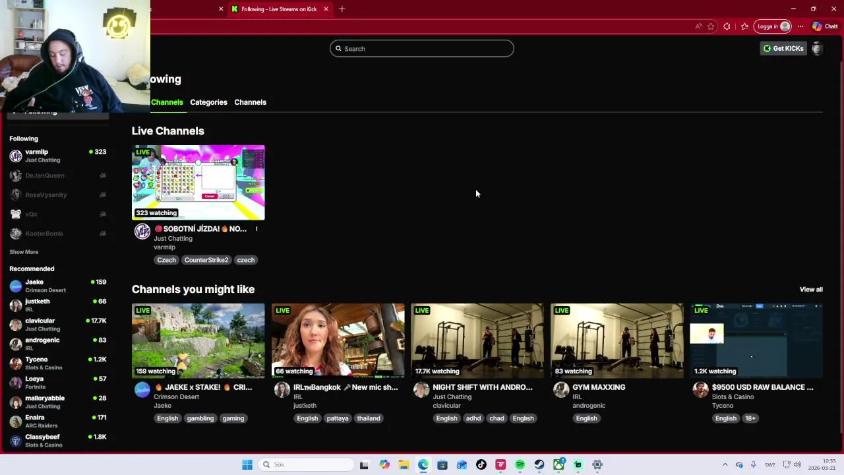Open Copilot Chatt button
The image size is (844, 475).
tap(825, 26)
